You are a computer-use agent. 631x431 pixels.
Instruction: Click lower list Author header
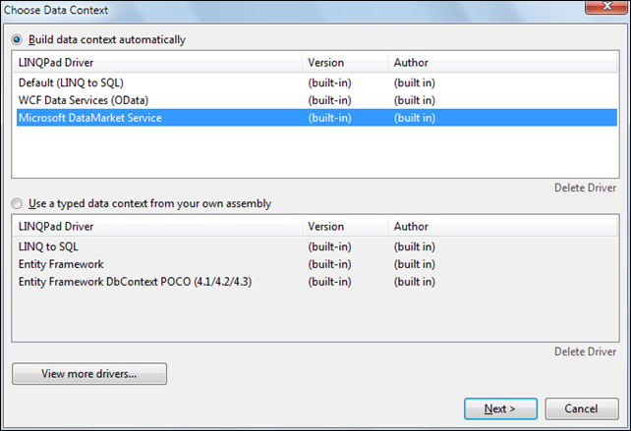pos(502,227)
